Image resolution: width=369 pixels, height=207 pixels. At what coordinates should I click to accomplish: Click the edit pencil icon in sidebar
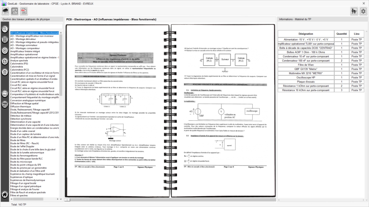tap(5, 61)
